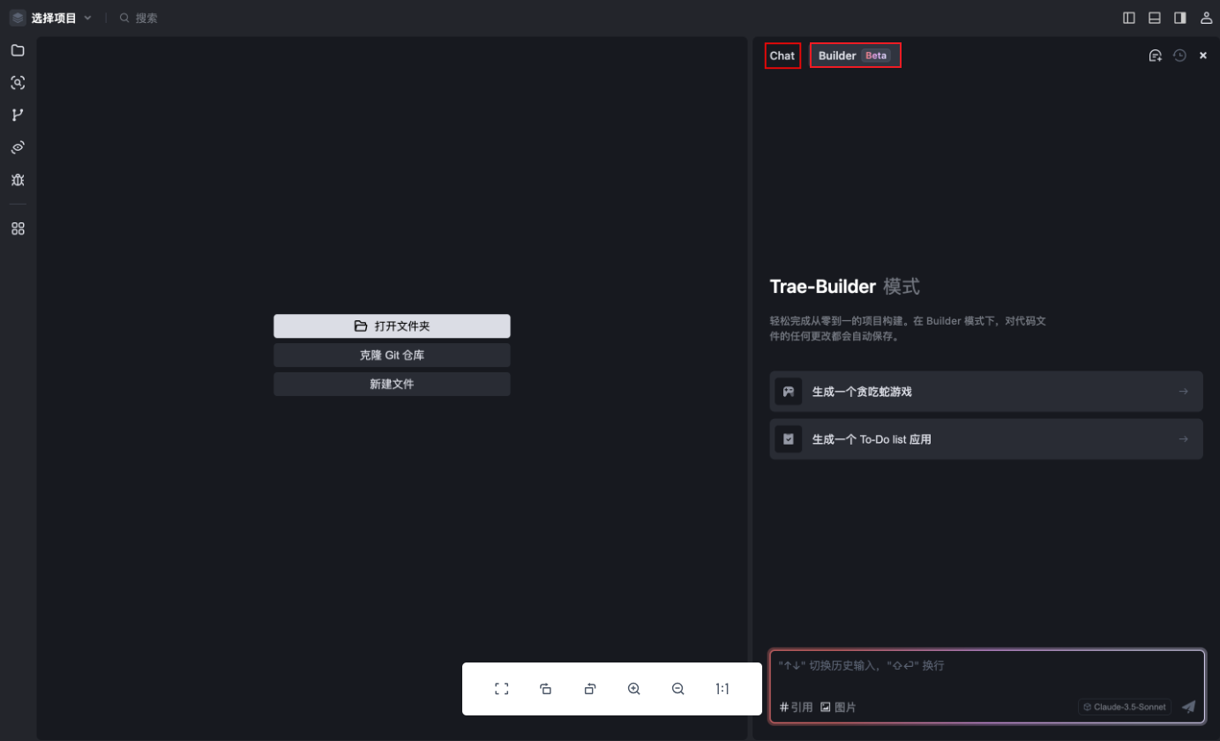The height and width of the screenshot is (741, 1220).
Task: Click the 1:1 original size icon
Action: tap(722, 689)
